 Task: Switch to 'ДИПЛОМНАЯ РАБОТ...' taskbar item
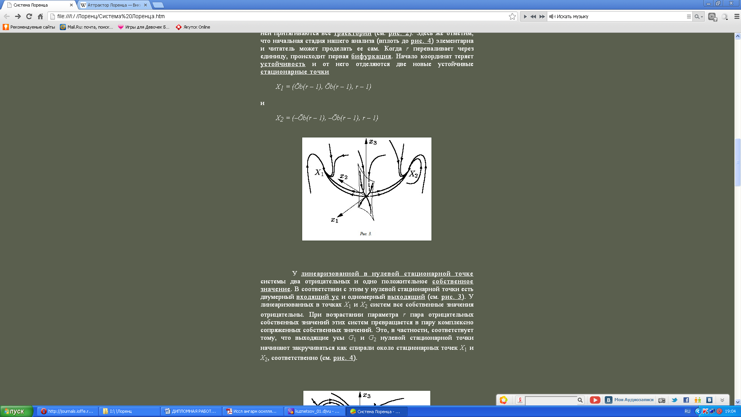click(191, 412)
